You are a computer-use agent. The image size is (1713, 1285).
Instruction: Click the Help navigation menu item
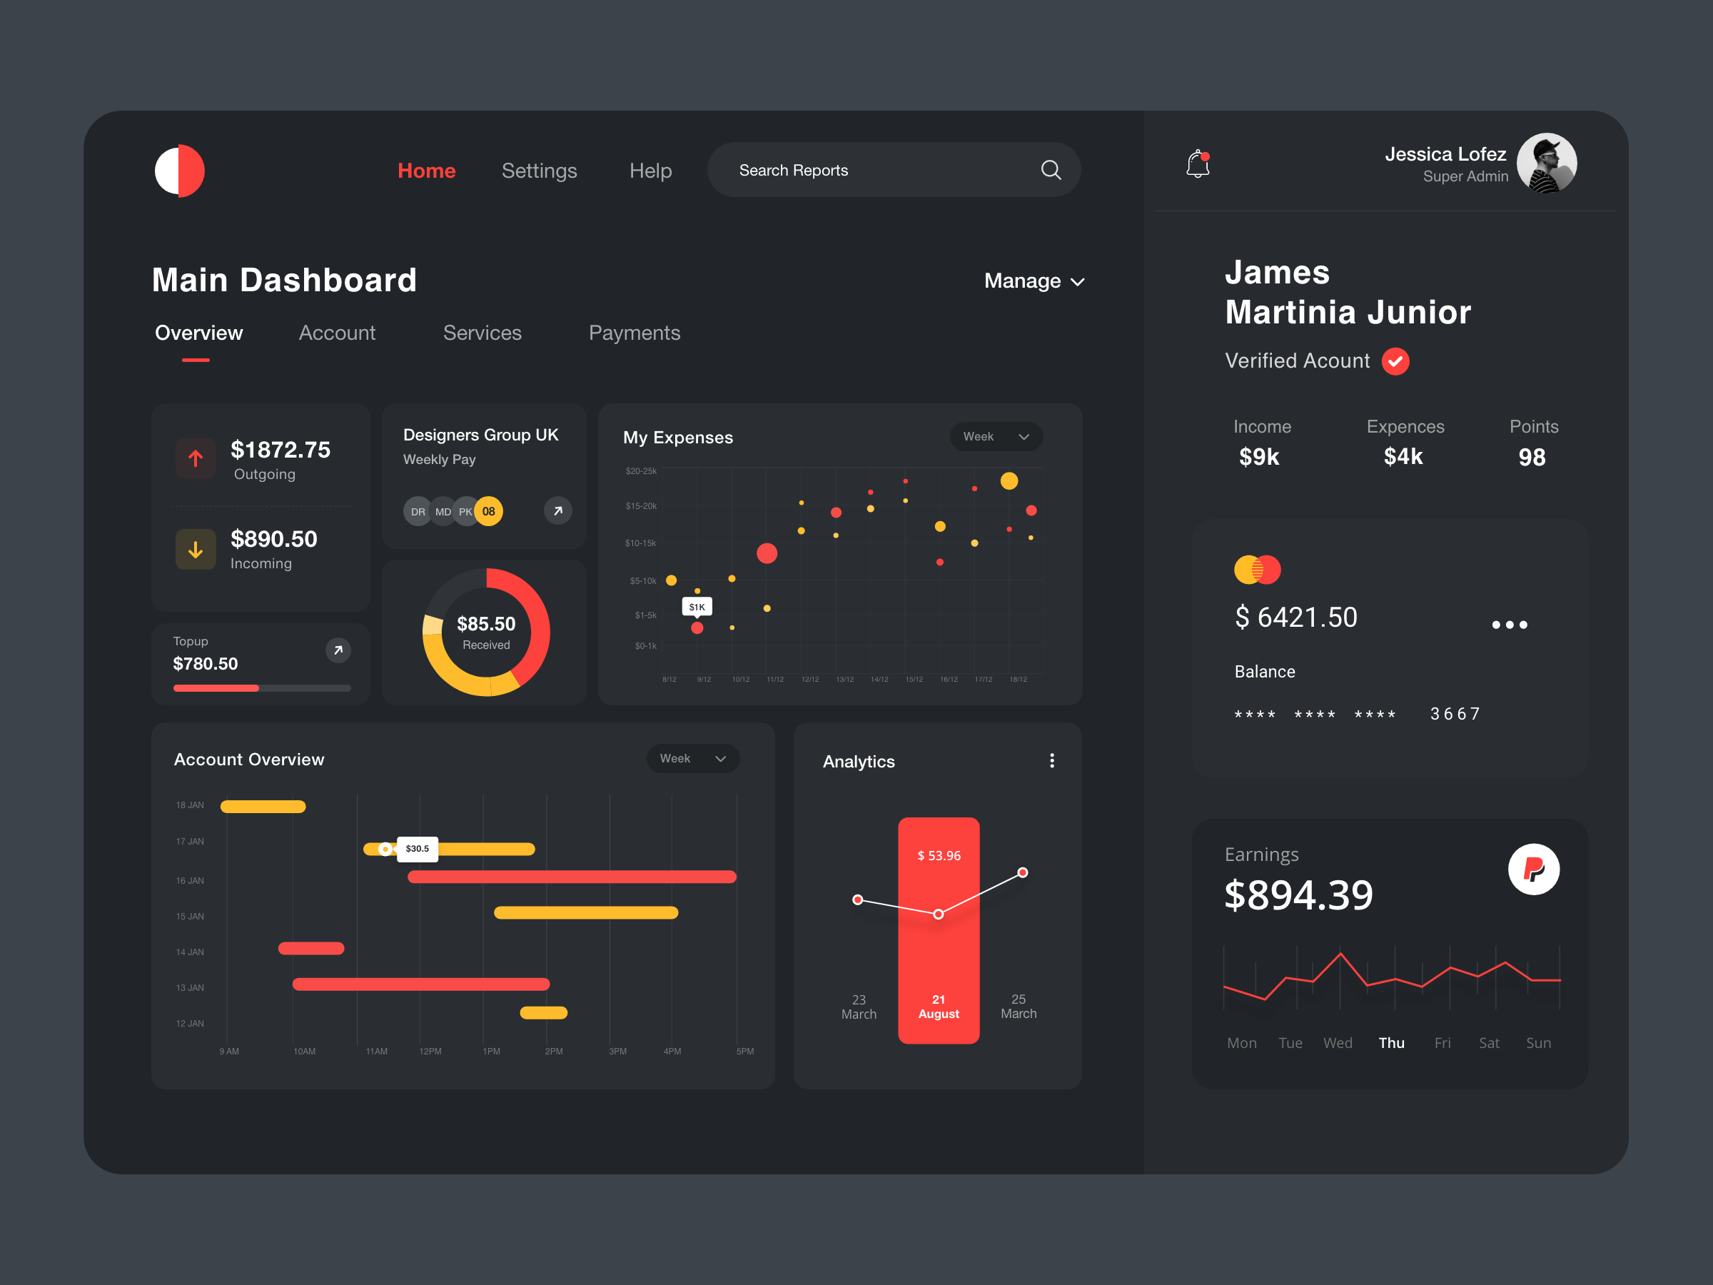(647, 168)
